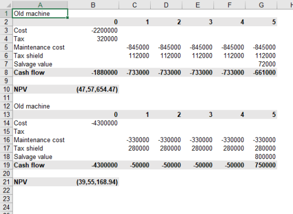293x214 pixels.
Task: Click Salvage value label in row 18
Action: (33, 157)
